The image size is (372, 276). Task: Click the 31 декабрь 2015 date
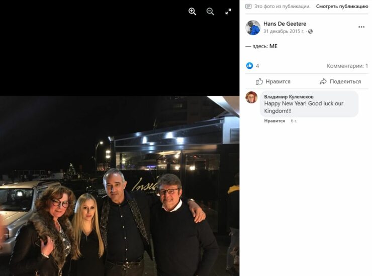click(x=284, y=31)
